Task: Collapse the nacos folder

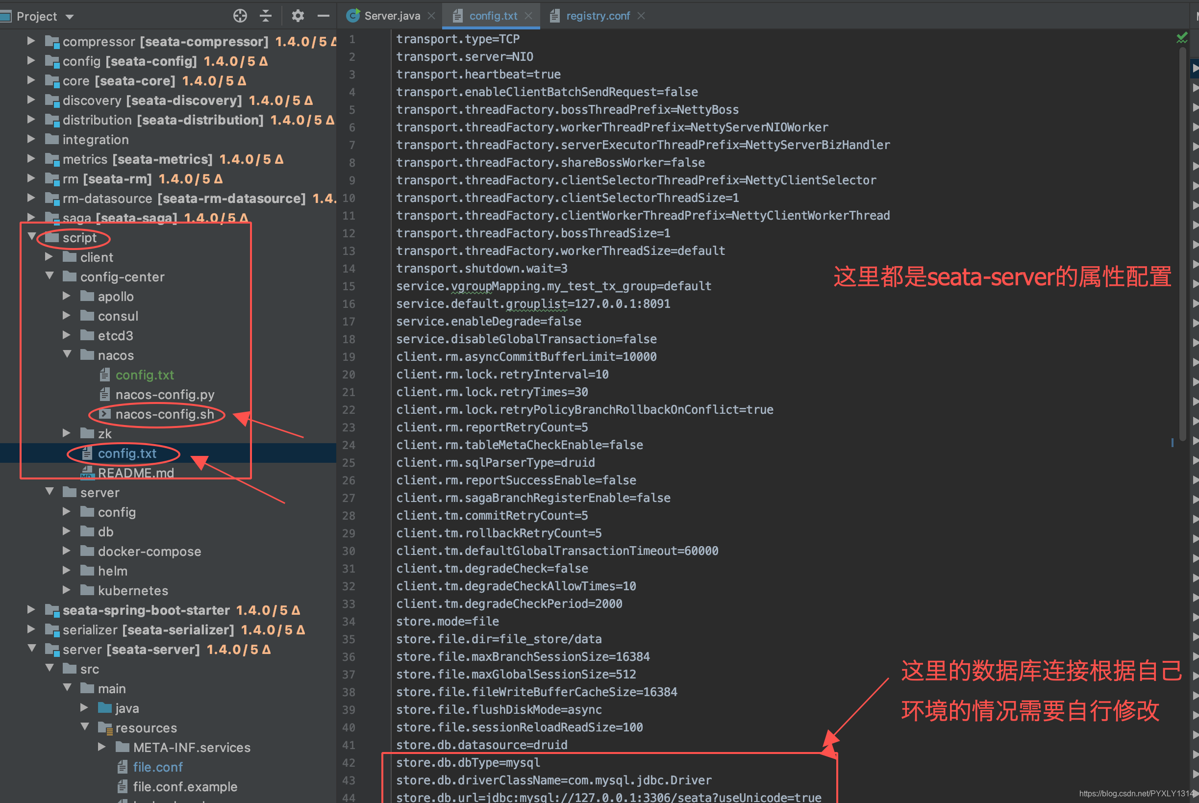Action: tap(67, 354)
